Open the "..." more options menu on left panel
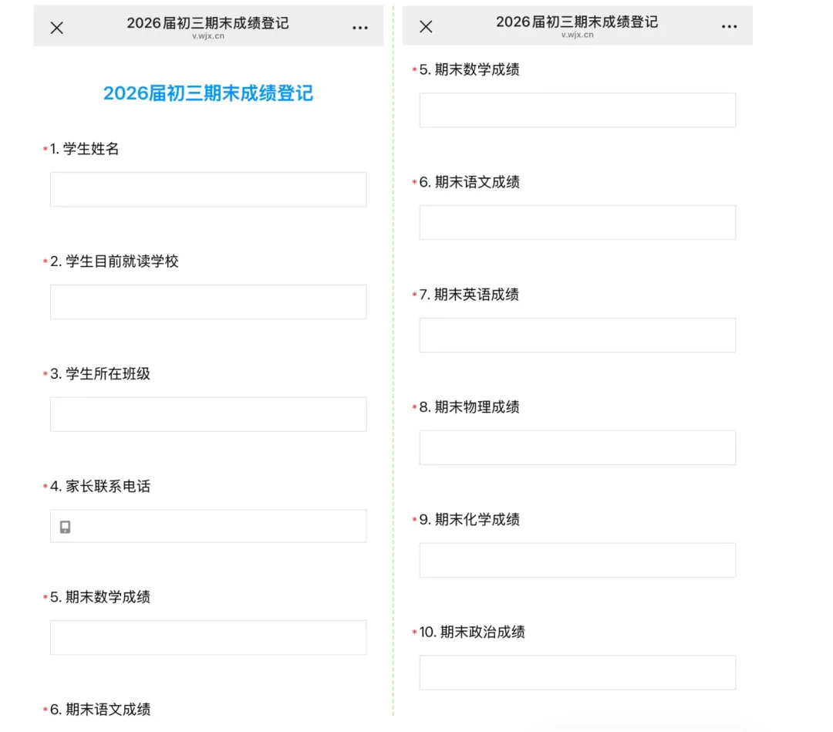The image size is (833, 732). click(359, 27)
